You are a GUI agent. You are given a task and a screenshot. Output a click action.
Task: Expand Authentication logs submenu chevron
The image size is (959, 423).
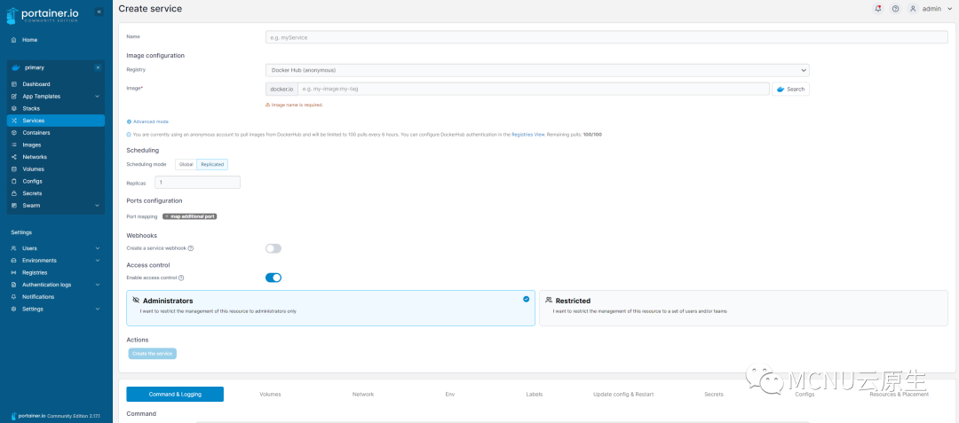(x=98, y=285)
